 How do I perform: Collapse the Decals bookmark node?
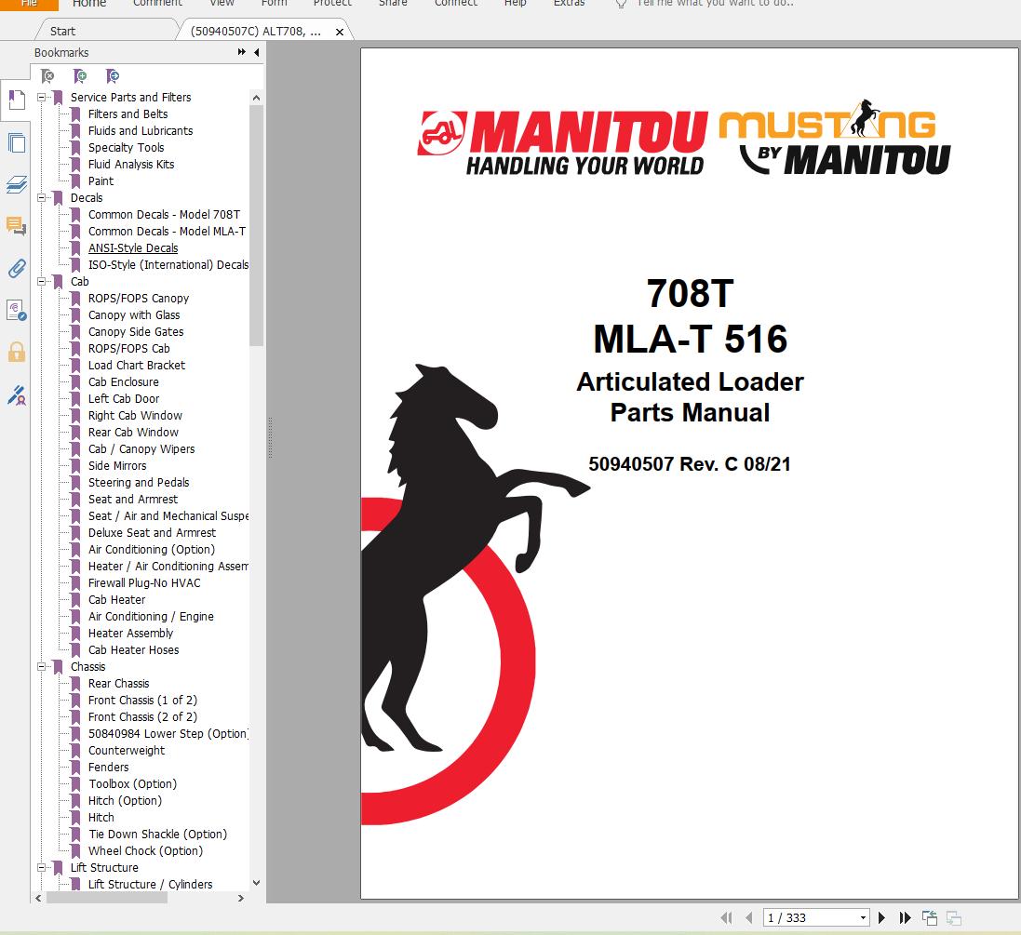click(x=42, y=197)
